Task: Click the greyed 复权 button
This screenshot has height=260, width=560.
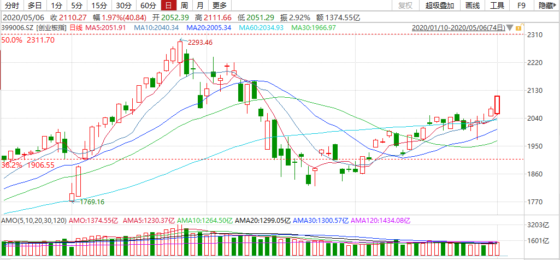Action: pyautogui.click(x=405, y=5)
